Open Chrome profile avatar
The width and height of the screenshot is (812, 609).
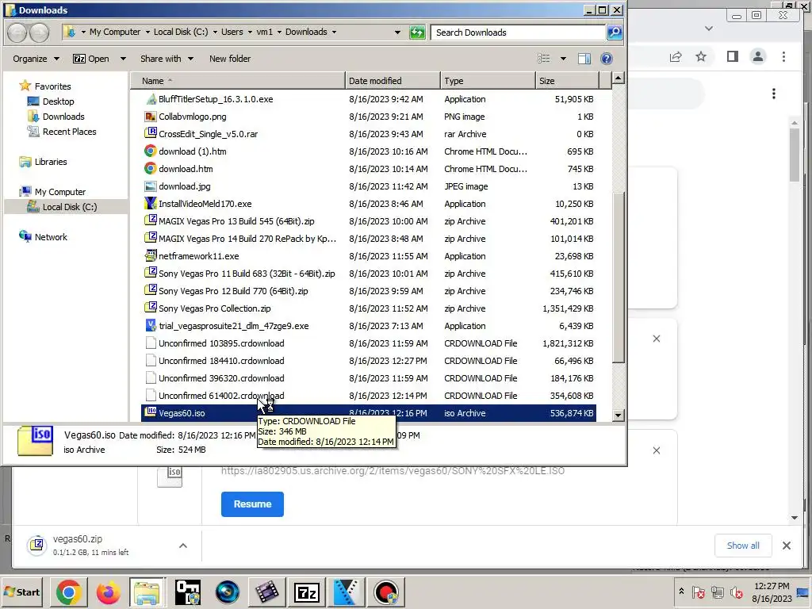(757, 56)
